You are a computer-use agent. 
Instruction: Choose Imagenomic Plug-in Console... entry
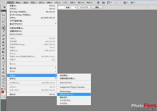point(74,87)
